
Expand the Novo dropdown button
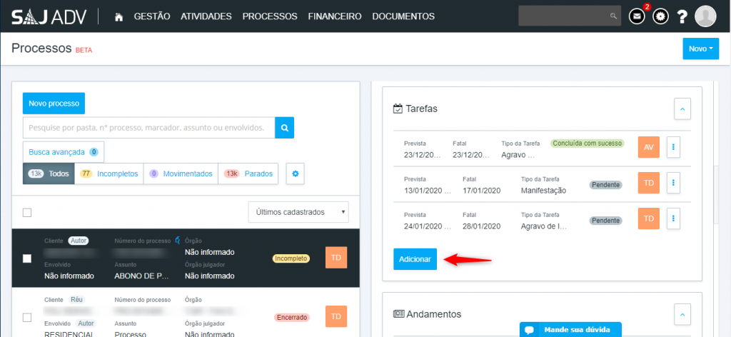[x=700, y=49]
